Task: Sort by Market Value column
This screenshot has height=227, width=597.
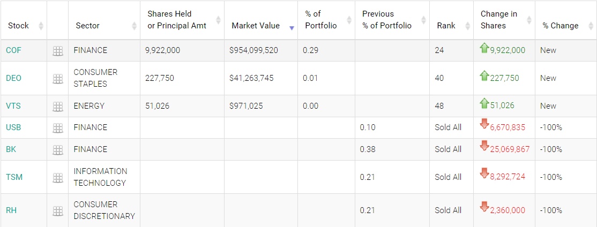Action: click(256, 26)
